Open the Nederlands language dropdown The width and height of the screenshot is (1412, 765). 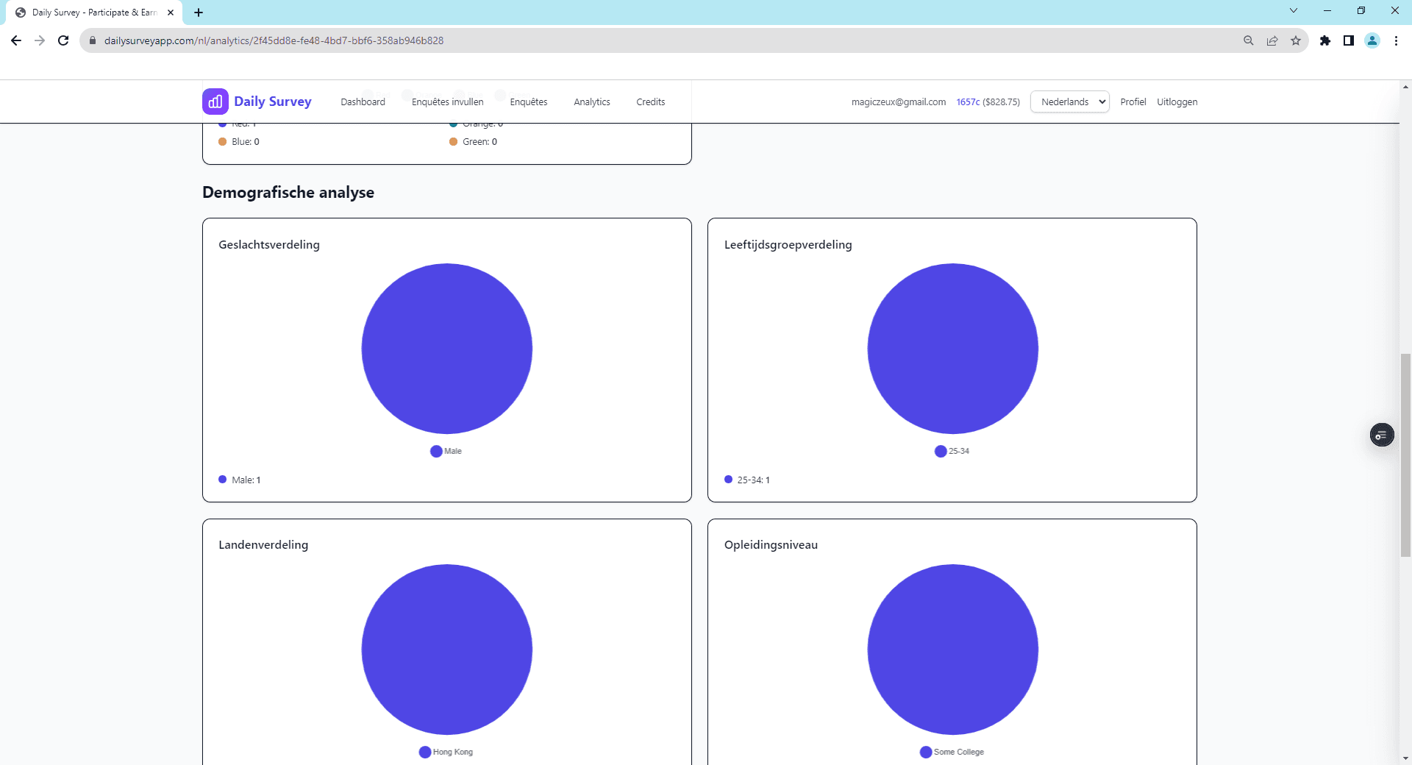pos(1070,102)
